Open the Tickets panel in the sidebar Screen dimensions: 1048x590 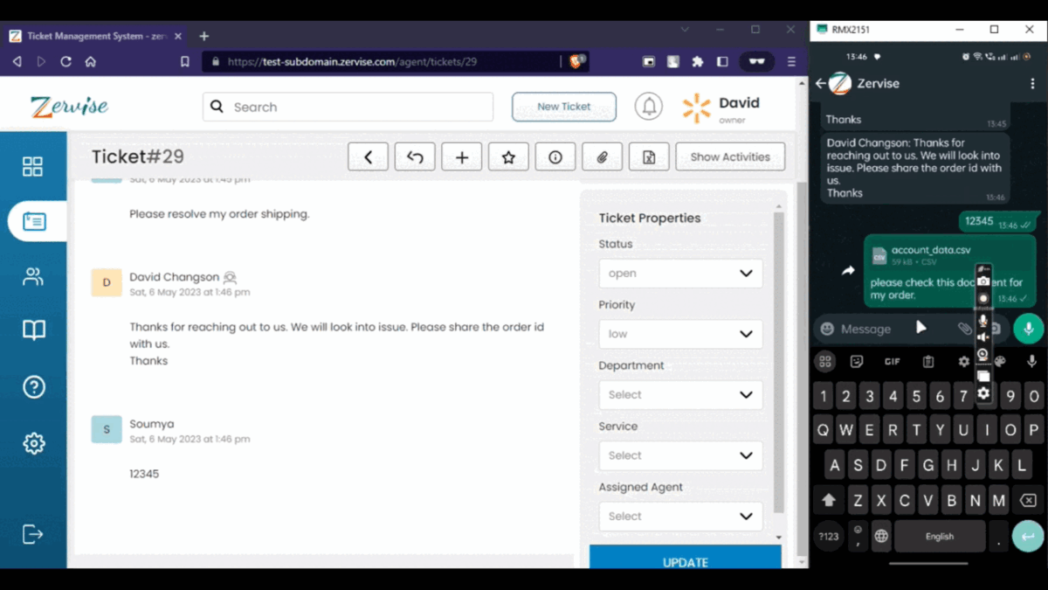[x=33, y=221]
